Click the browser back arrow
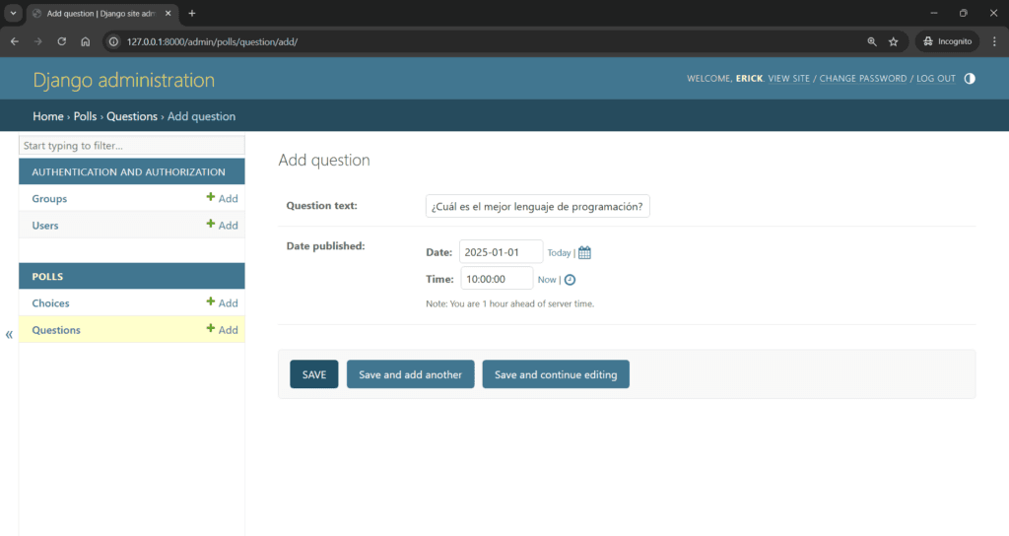Image resolution: width=1009 pixels, height=536 pixels. [15, 41]
